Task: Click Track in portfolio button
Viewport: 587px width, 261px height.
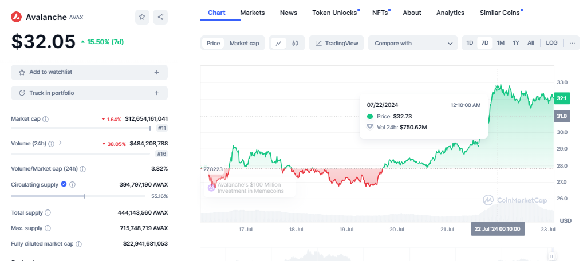Action: point(89,93)
